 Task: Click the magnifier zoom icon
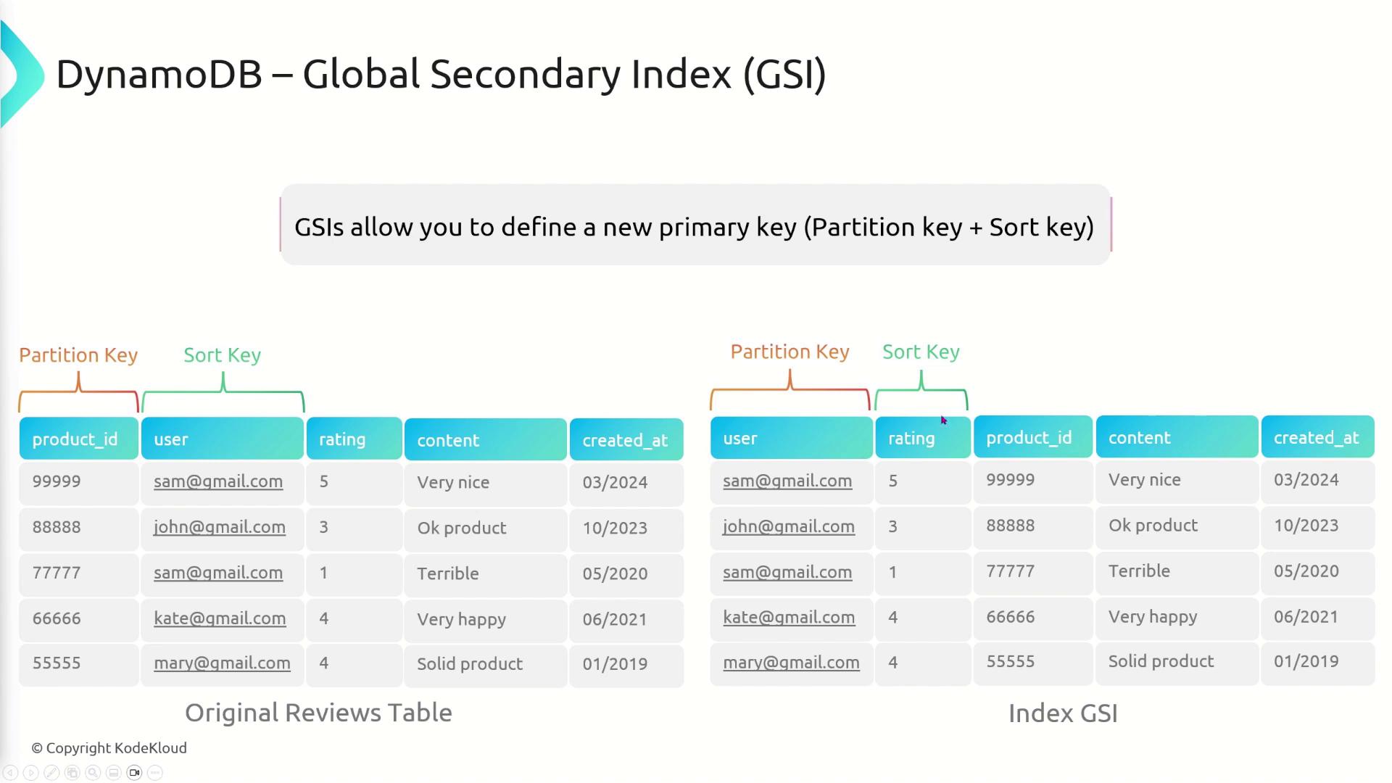93,773
